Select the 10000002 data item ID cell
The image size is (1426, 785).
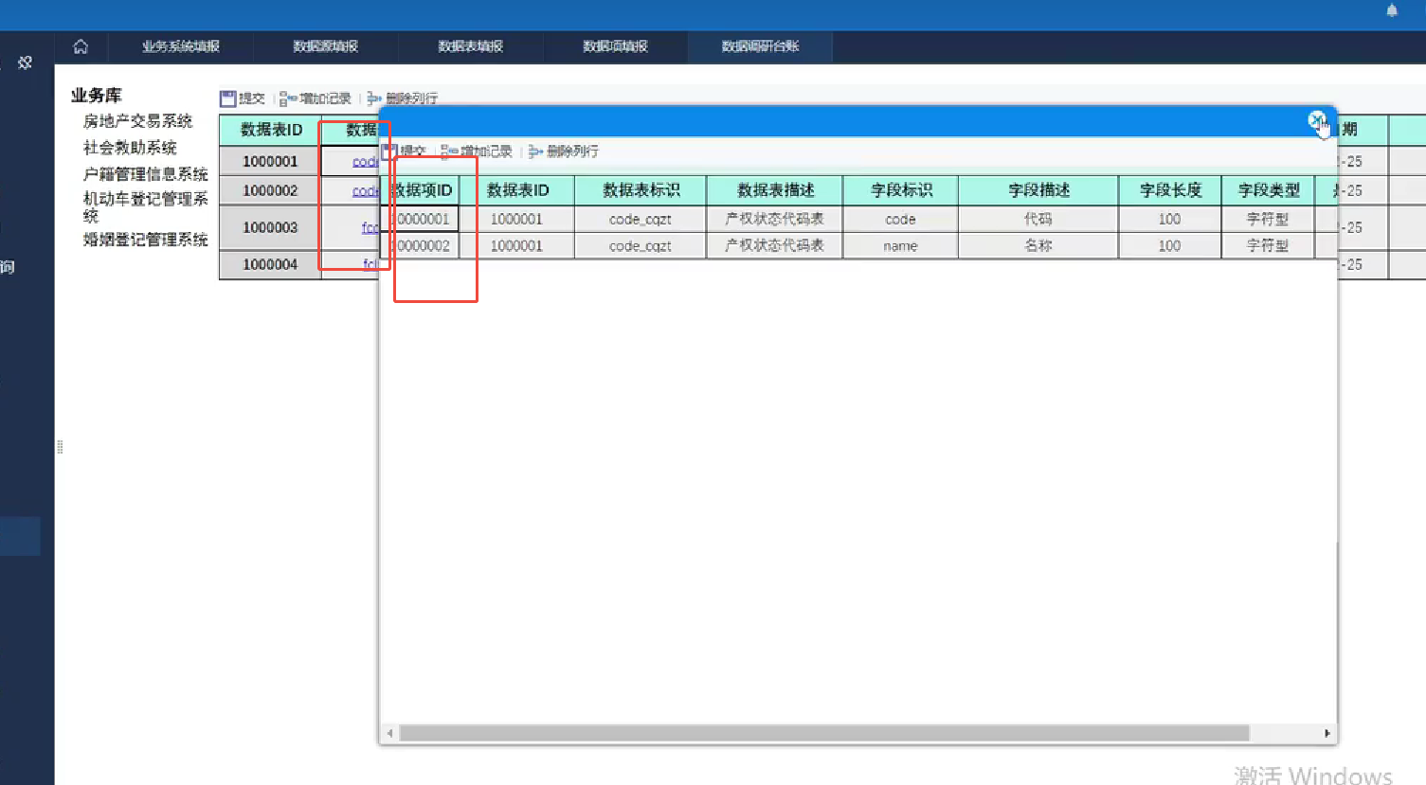coord(421,245)
